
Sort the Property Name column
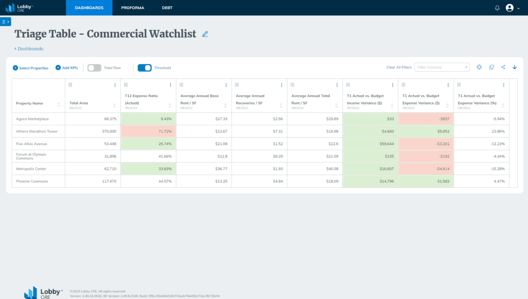[x=58, y=103]
